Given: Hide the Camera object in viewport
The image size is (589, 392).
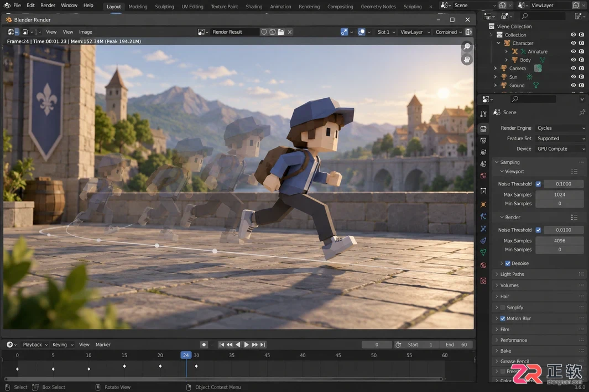Looking at the screenshot, I should point(573,68).
